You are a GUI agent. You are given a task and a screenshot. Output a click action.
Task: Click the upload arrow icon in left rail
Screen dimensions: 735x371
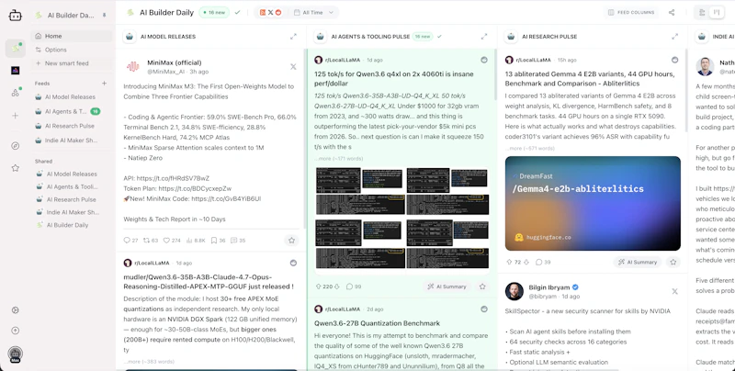tap(15, 331)
